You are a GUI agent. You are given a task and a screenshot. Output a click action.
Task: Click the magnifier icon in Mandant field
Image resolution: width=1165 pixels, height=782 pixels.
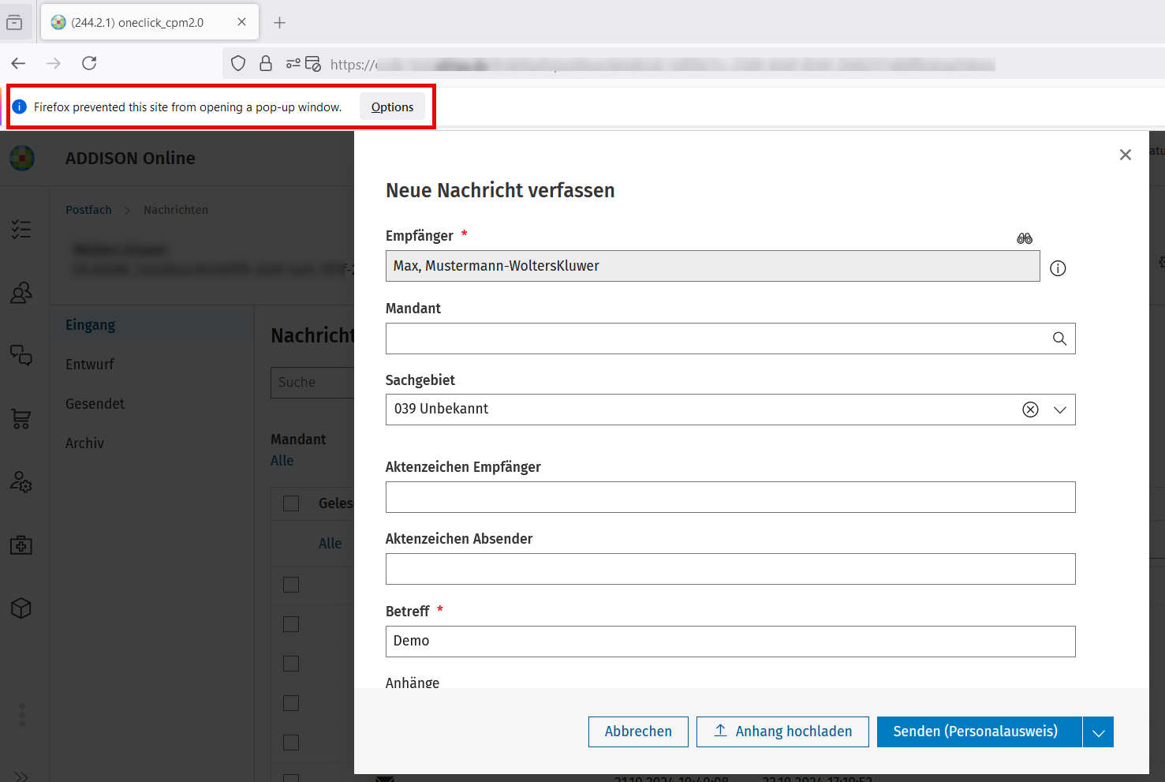pos(1059,339)
